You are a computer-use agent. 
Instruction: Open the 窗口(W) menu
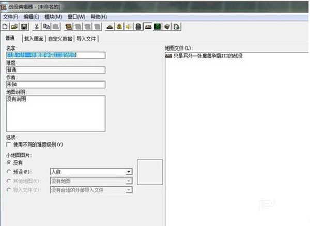[76, 17]
